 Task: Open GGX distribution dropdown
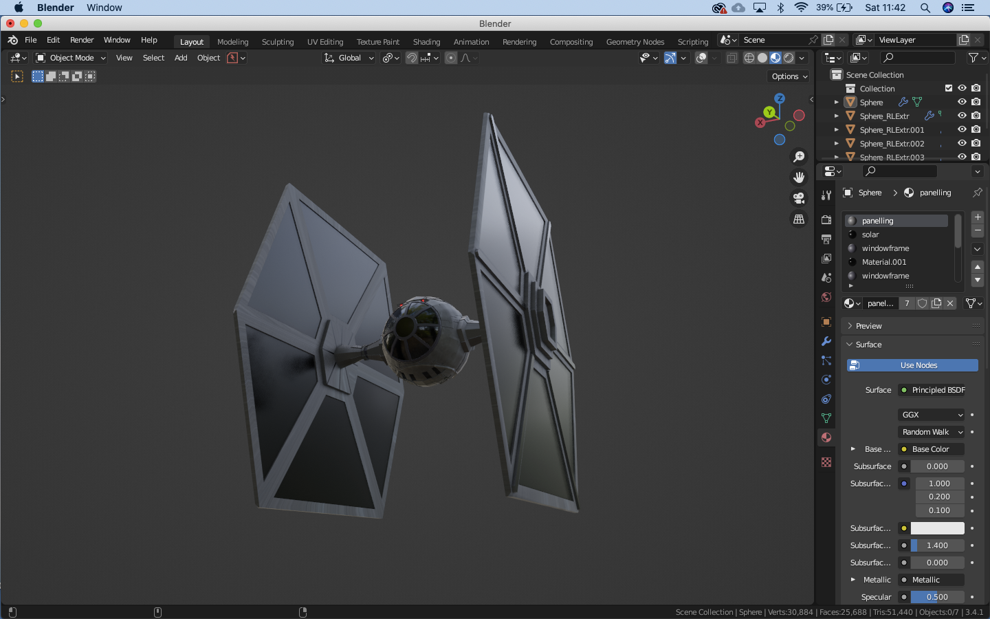point(932,415)
